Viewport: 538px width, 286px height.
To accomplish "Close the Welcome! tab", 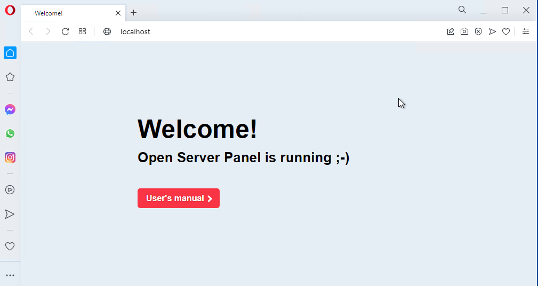I will [118, 13].
